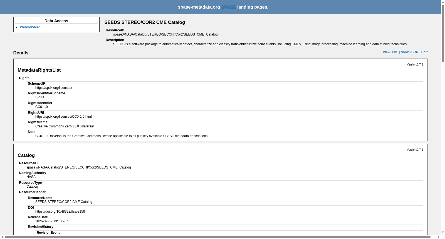Image resolution: width=445 pixels, height=239 pixels.
Task: Click the View JSON link
Action: pyautogui.click(x=410, y=52)
